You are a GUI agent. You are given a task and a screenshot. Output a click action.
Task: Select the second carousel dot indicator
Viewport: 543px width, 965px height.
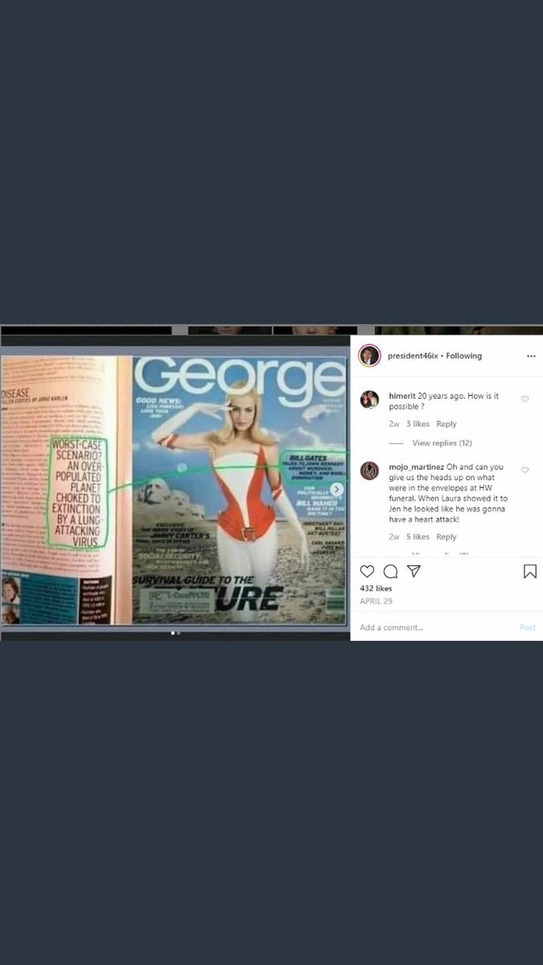(x=179, y=633)
